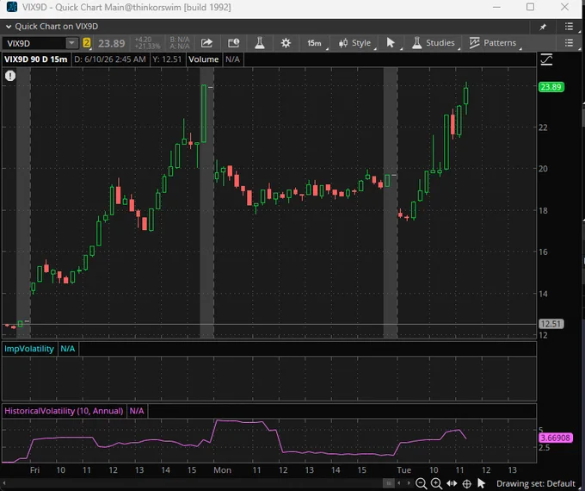
Task: Open chart settings gear icon
Action: coord(286,43)
